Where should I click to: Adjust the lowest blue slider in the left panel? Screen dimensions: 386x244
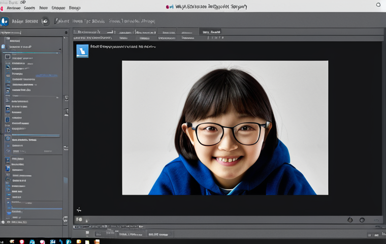[37, 209]
